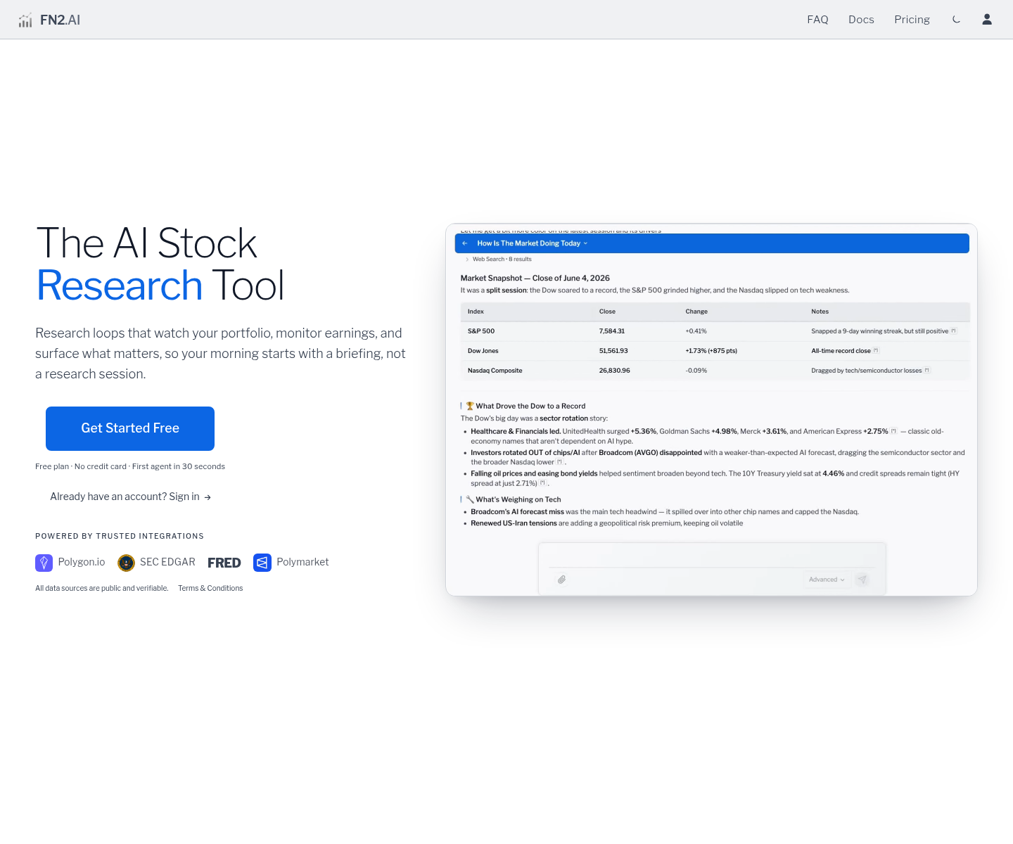Open the Advanced dropdown in the chat box
Viewport: 1013px width, 844px height.
point(827,580)
